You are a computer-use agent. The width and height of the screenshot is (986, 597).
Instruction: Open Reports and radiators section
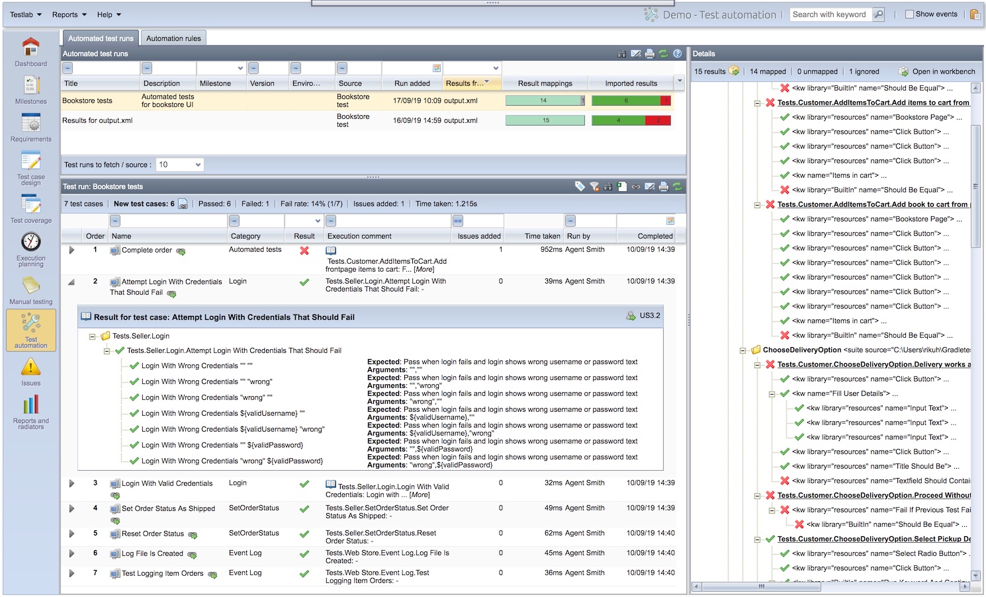(x=30, y=412)
